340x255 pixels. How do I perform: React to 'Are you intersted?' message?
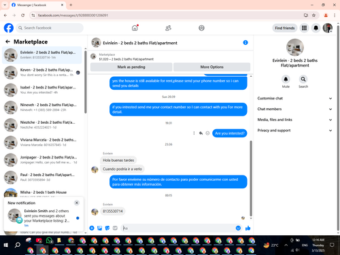pyautogui.click(x=207, y=133)
